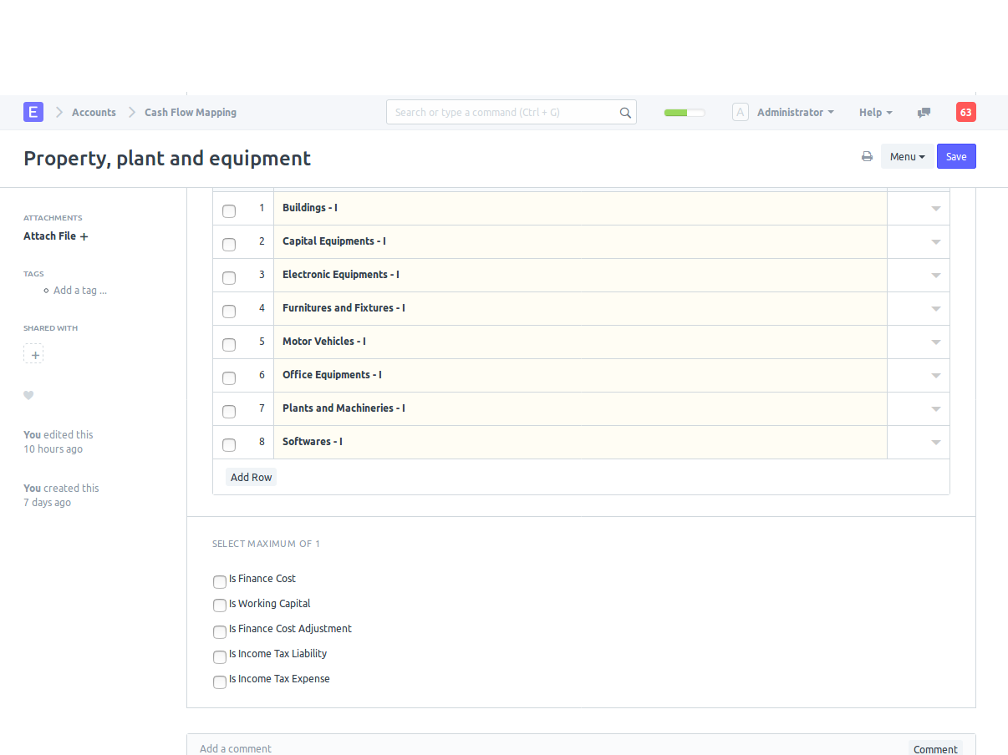The height and width of the screenshot is (755, 1008).
Task: Click Add Row below the accounts table
Action: point(251,477)
